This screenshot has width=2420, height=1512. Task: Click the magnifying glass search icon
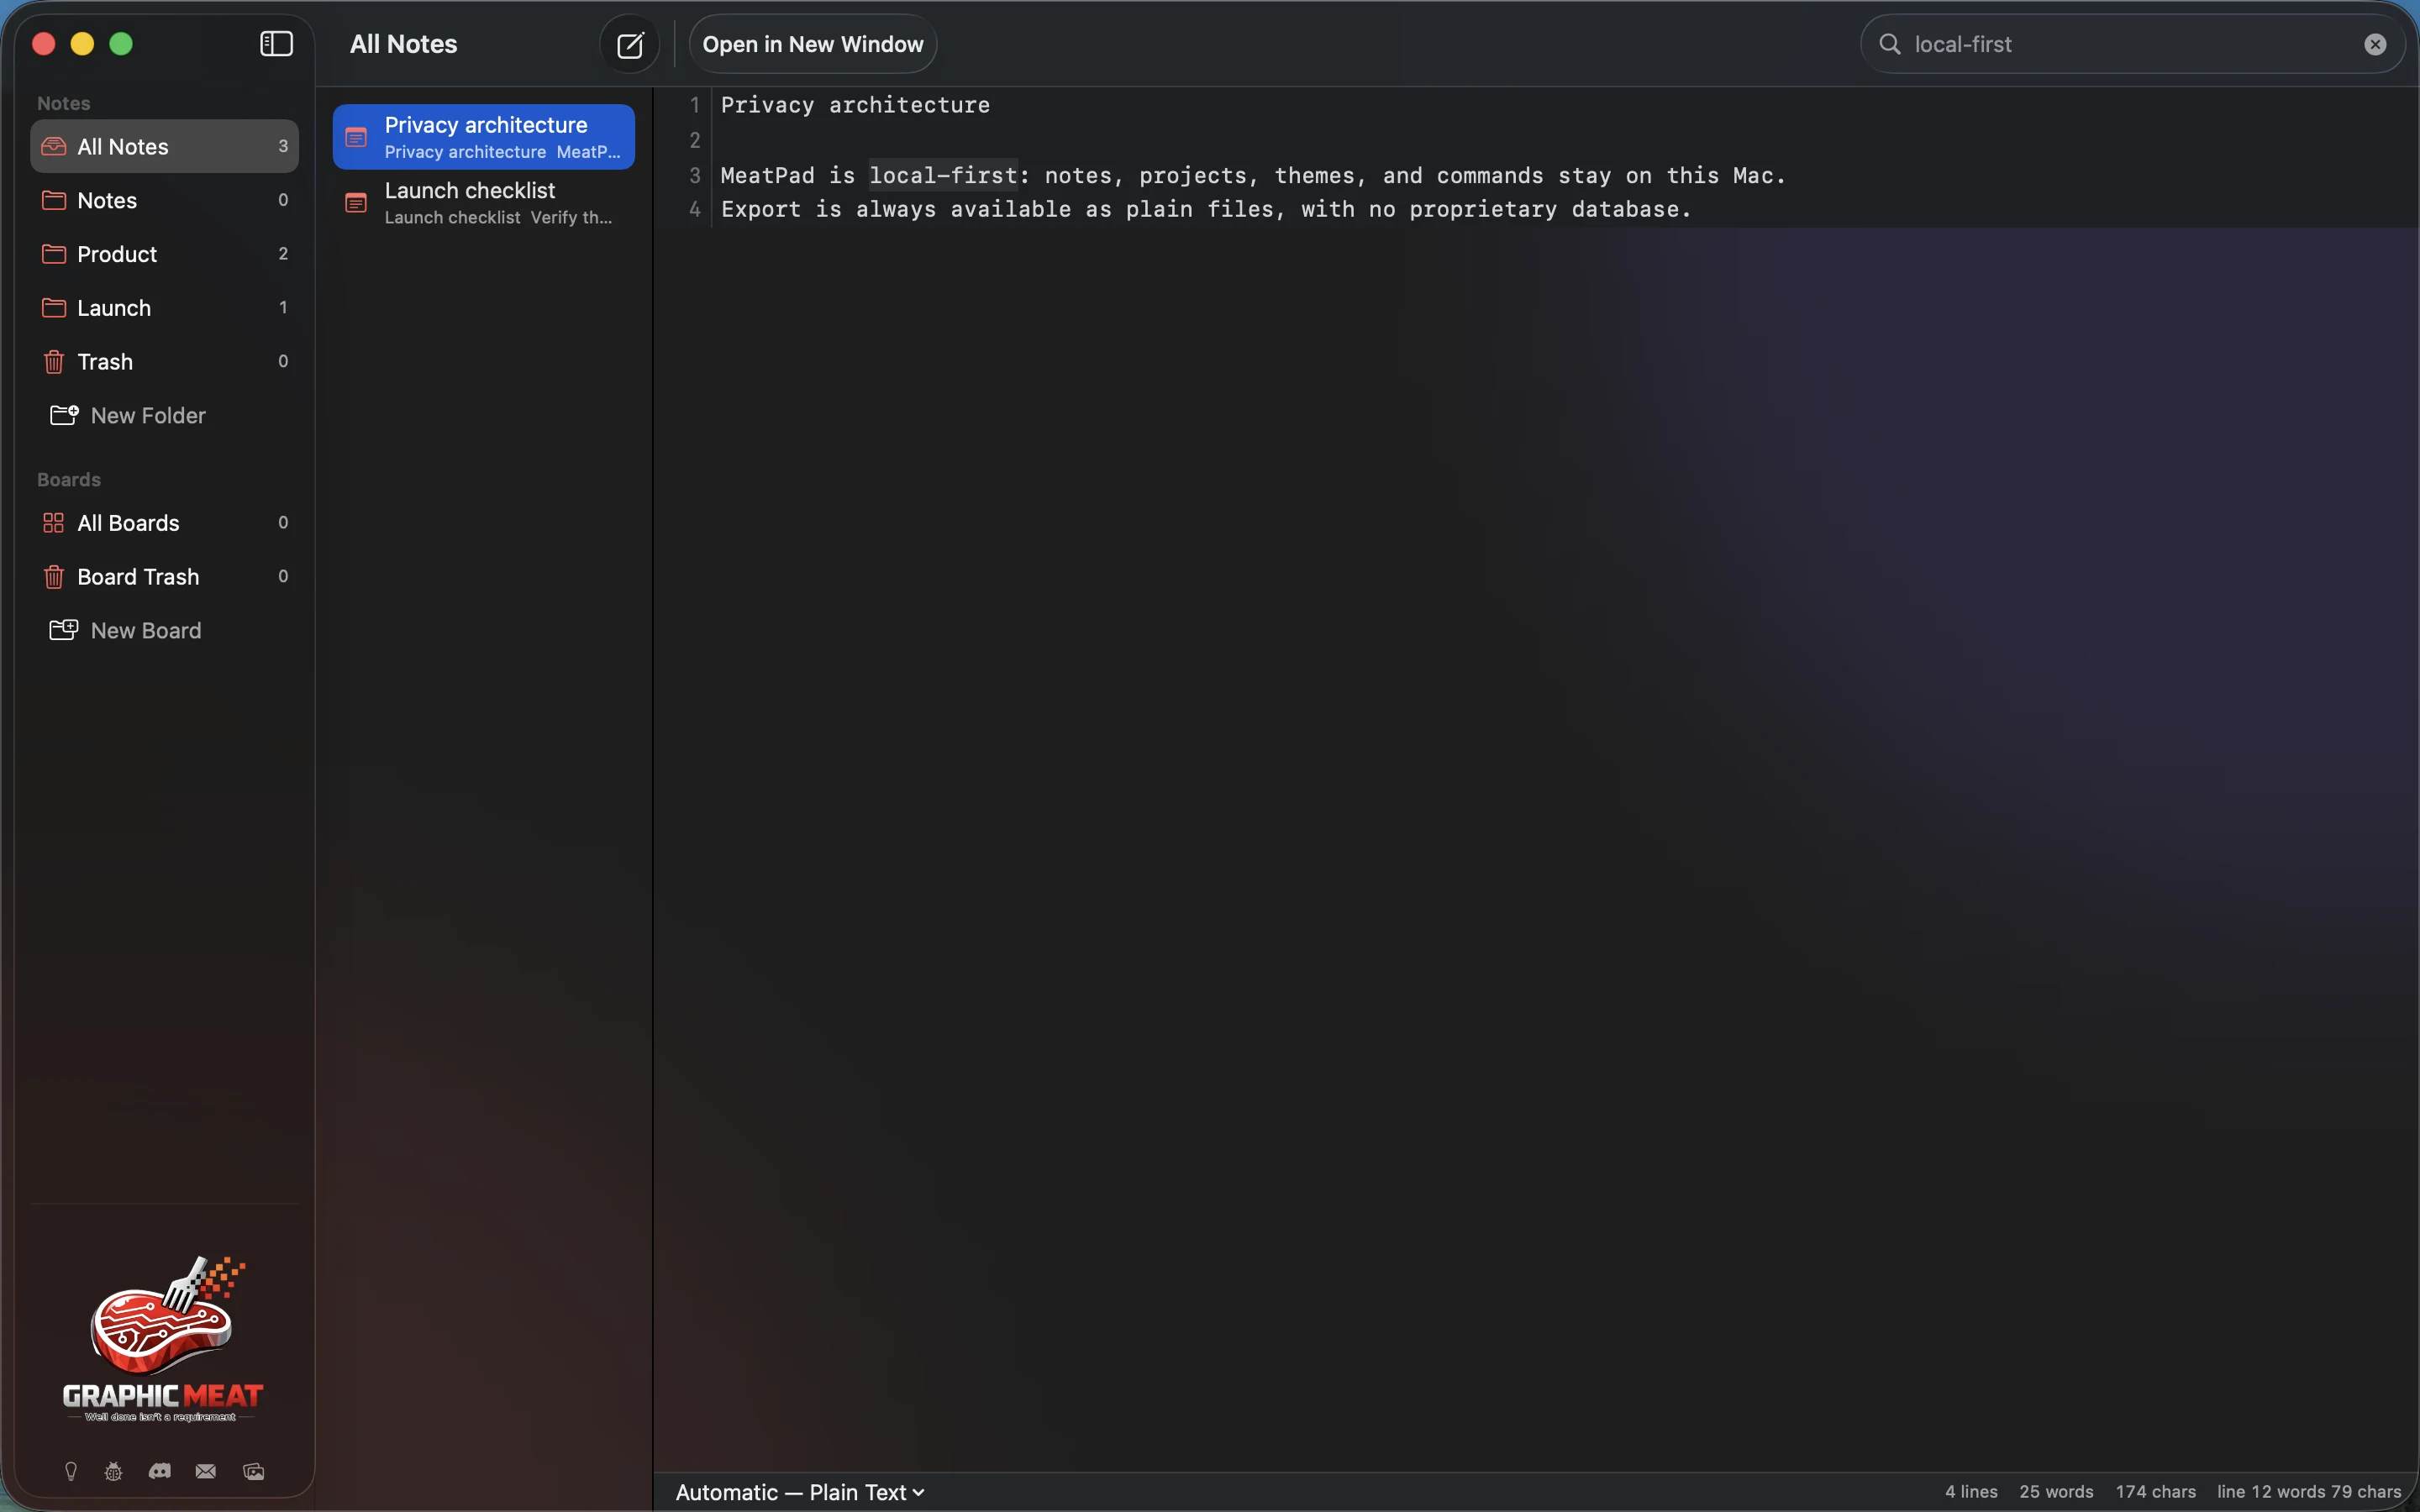[1889, 44]
